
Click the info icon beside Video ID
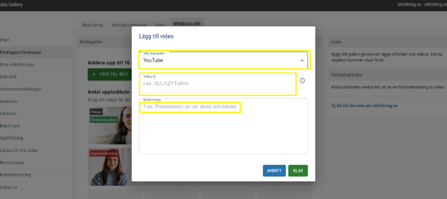pyautogui.click(x=302, y=81)
